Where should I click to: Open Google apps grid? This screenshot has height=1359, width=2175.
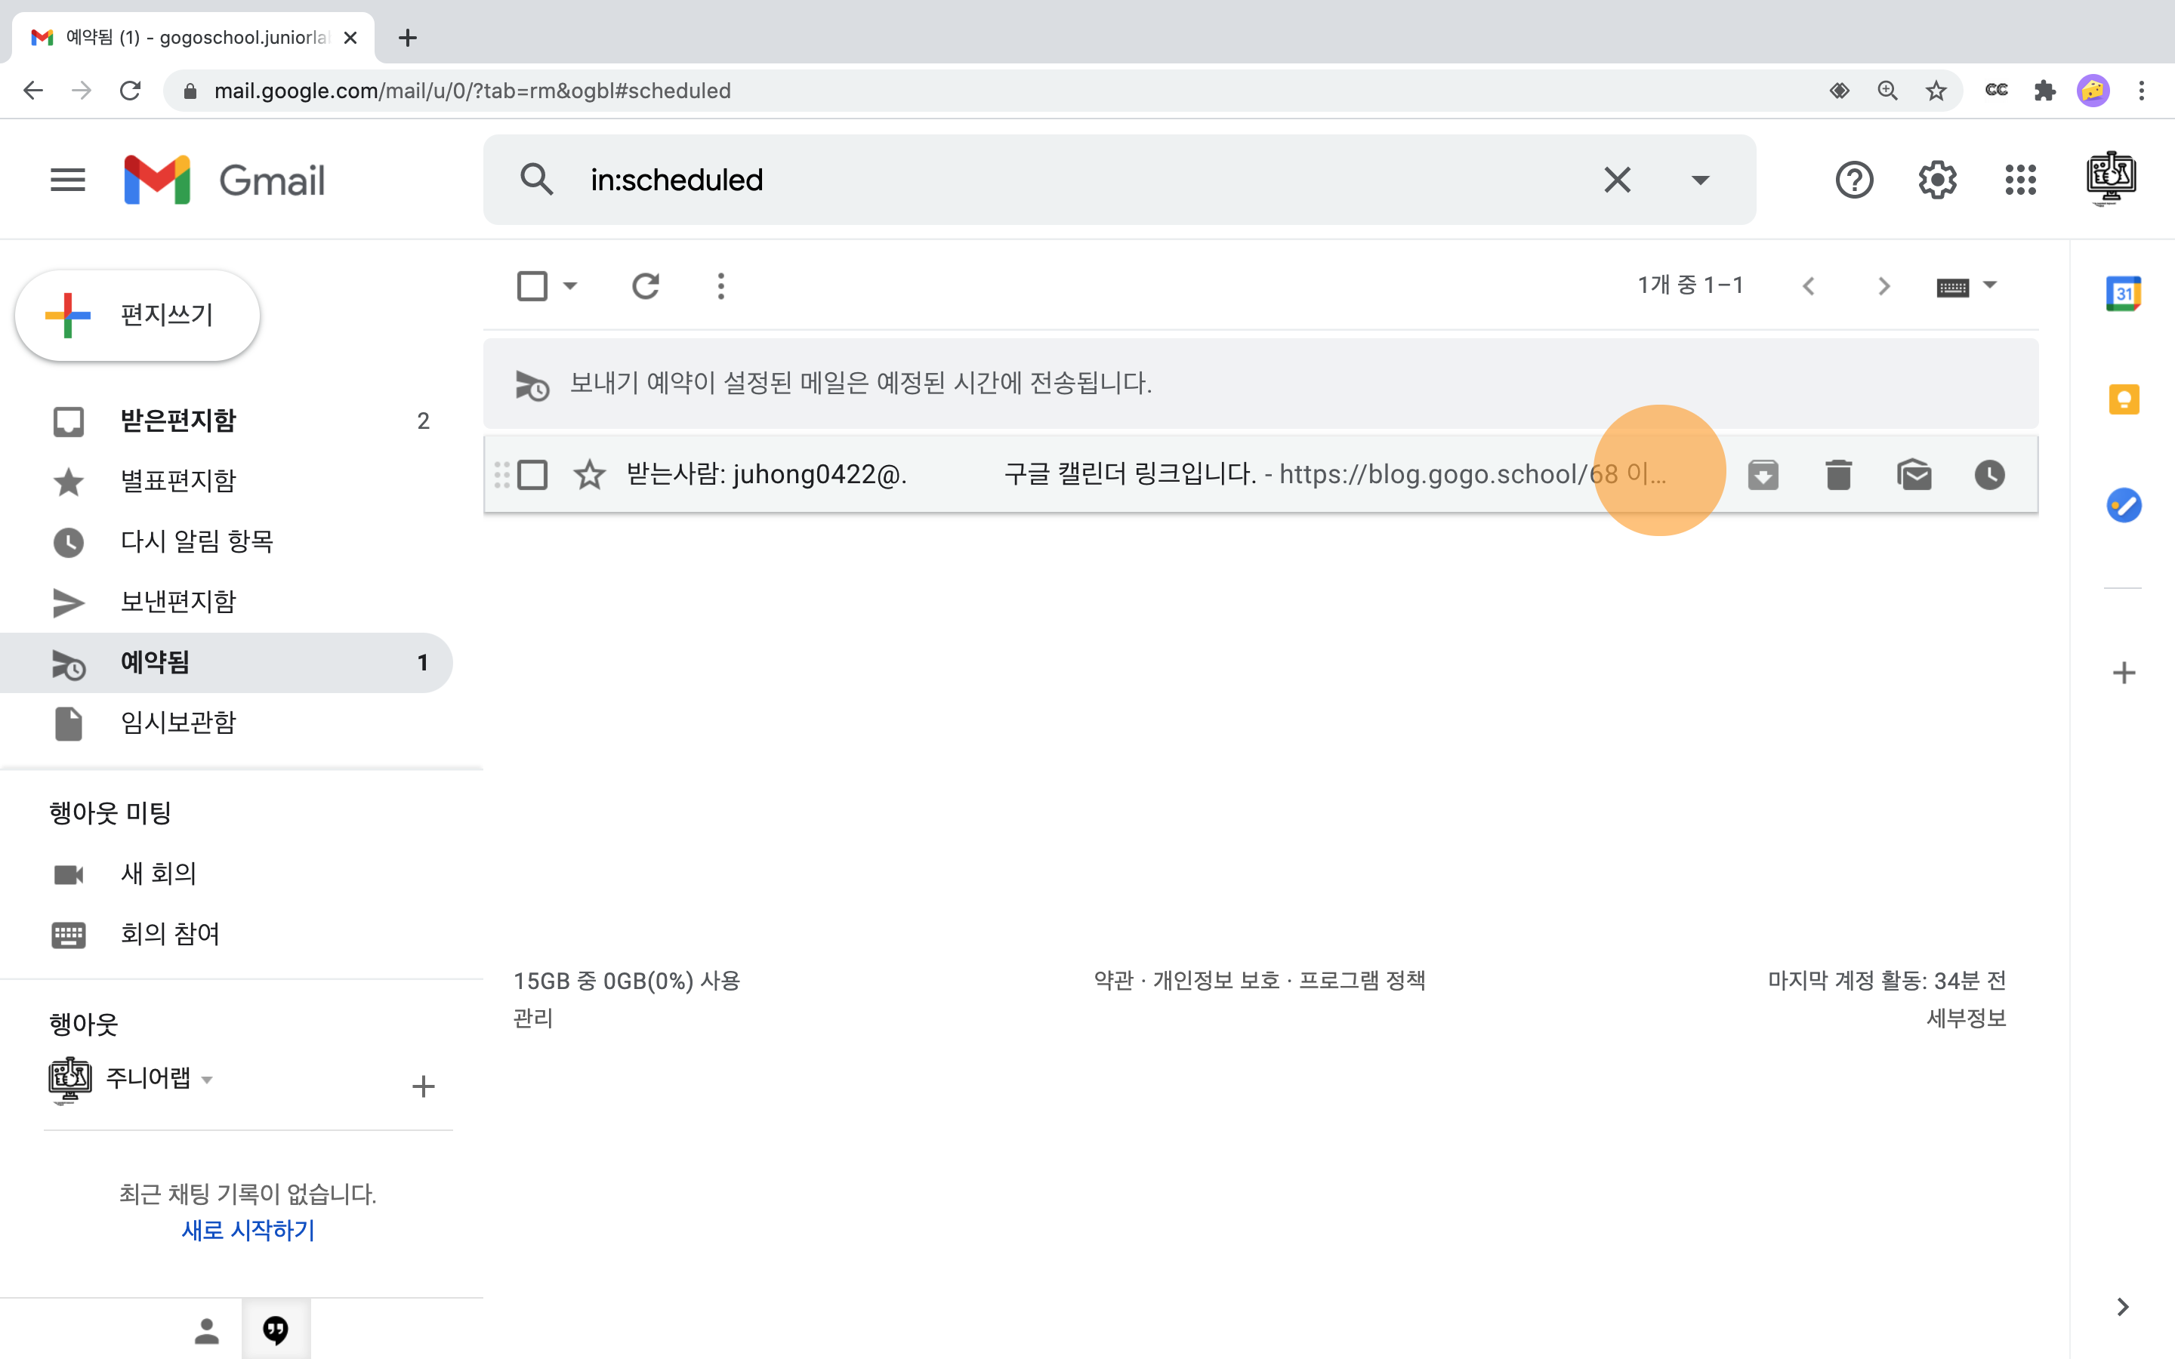[2019, 180]
